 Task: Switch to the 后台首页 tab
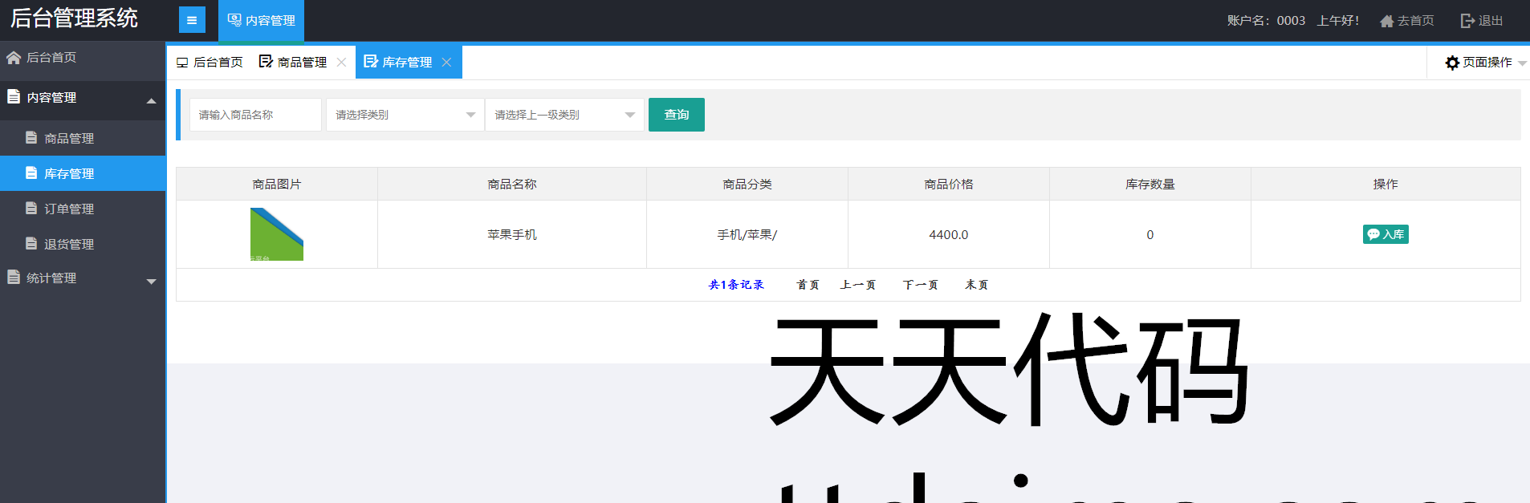(210, 63)
